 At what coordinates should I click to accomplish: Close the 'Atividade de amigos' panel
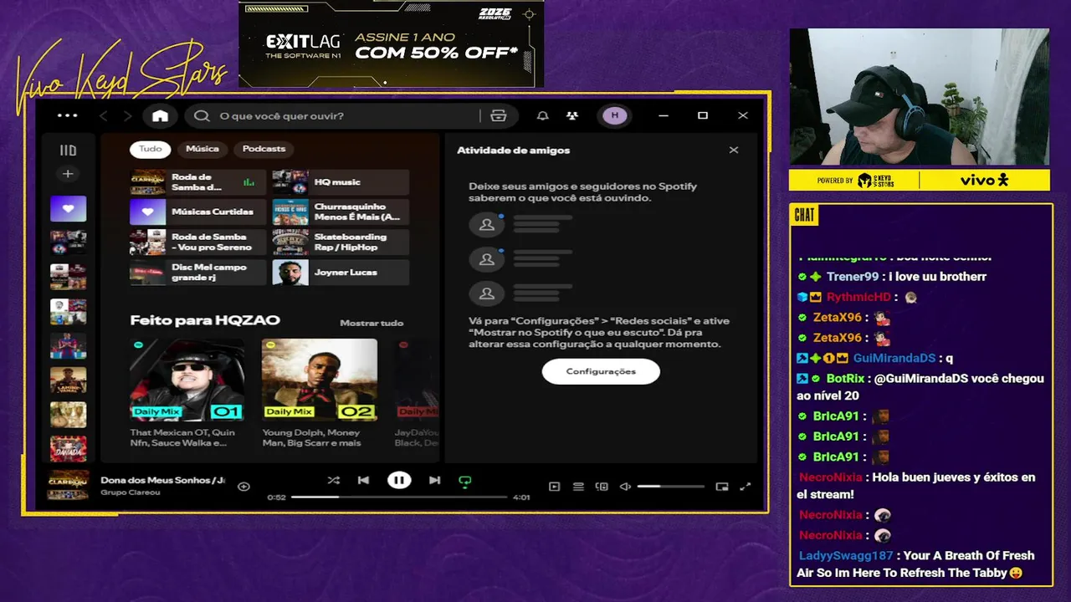(x=734, y=150)
